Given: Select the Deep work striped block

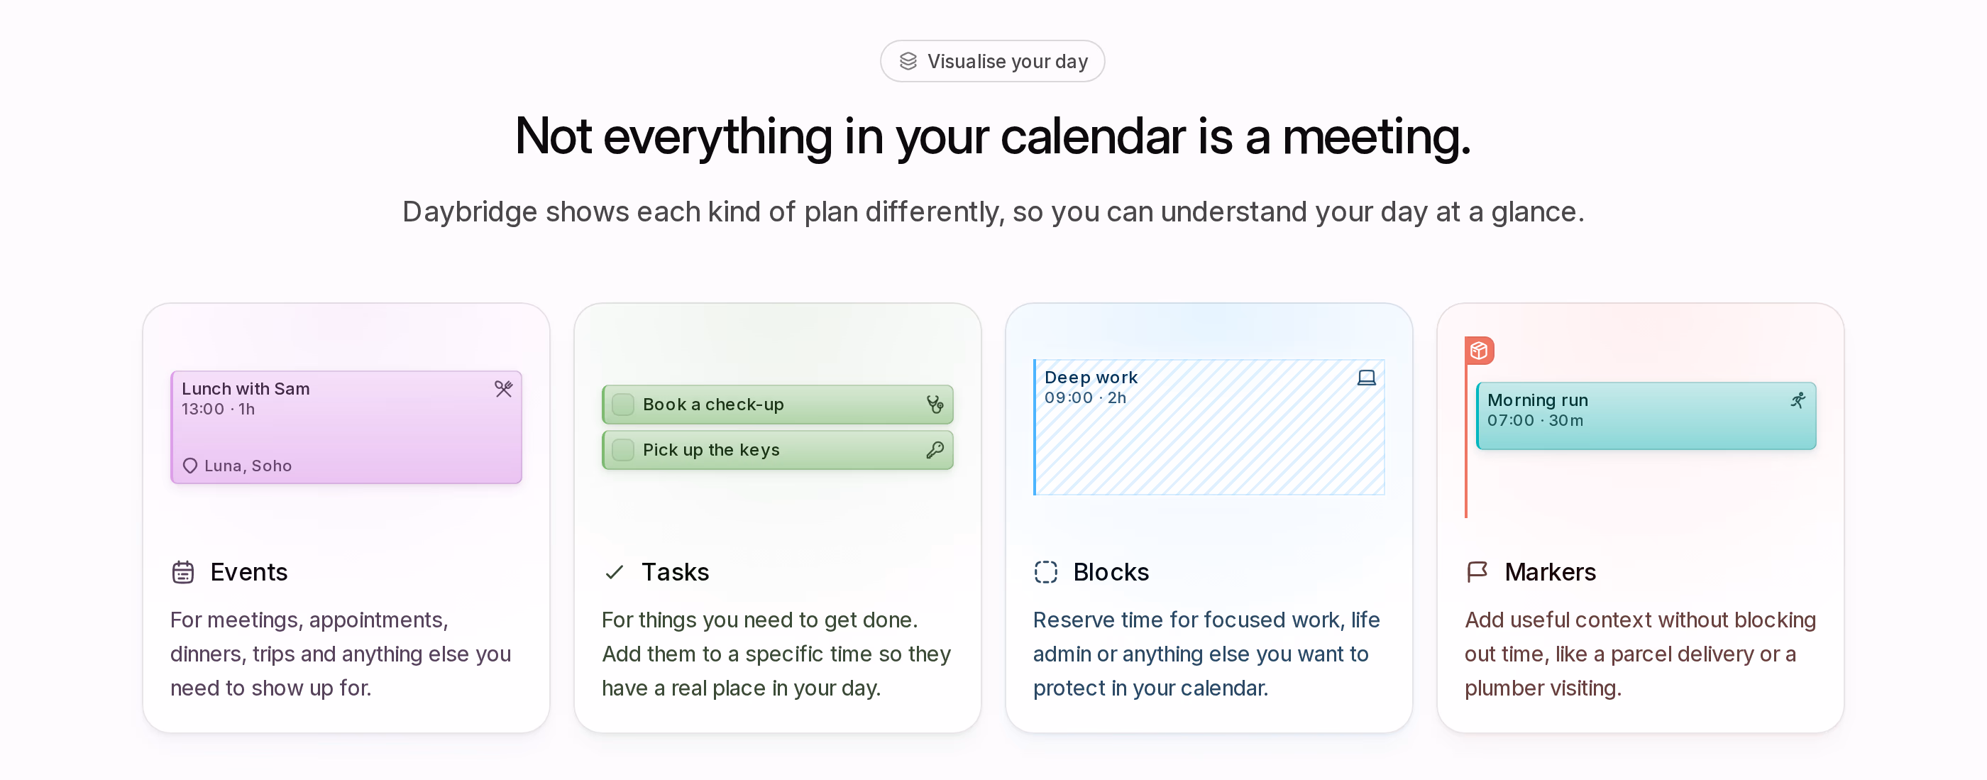Looking at the screenshot, I should click(1209, 427).
